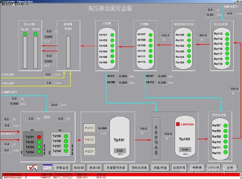
Task: Select the Ra113 green status light
Action: [x=227, y=34]
